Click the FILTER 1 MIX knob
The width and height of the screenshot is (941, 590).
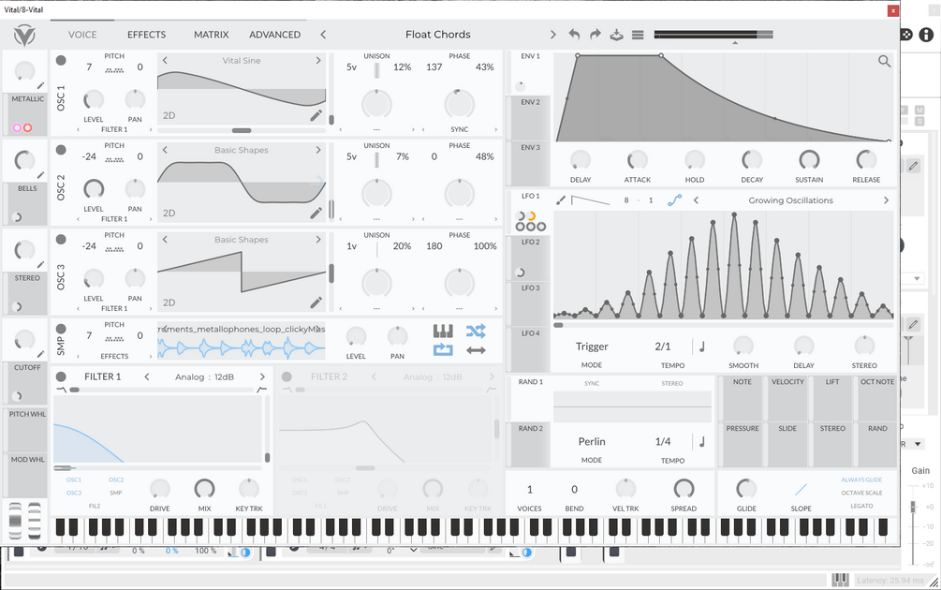point(204,489)
